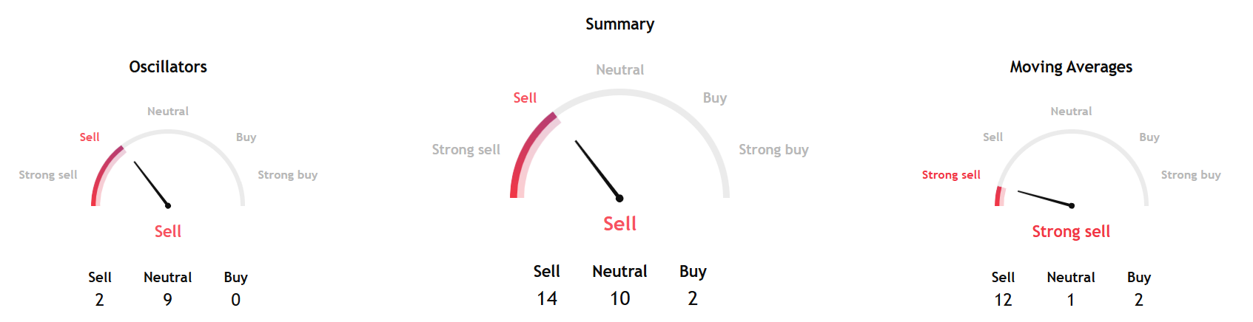
Task: Click the Summary gauge needle
Action: [x=597, y=169]
